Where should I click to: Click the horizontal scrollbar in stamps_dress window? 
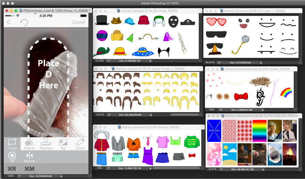[x=176, y=168]
